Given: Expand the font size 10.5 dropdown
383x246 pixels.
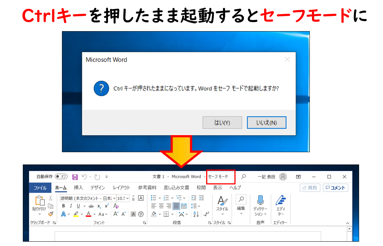Looking at the screenshot, I should click(x=128, y=198).
